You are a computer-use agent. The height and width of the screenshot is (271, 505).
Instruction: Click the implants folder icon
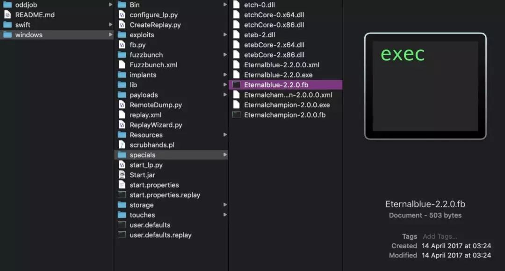pyautogui.click(x=122, y=75)
